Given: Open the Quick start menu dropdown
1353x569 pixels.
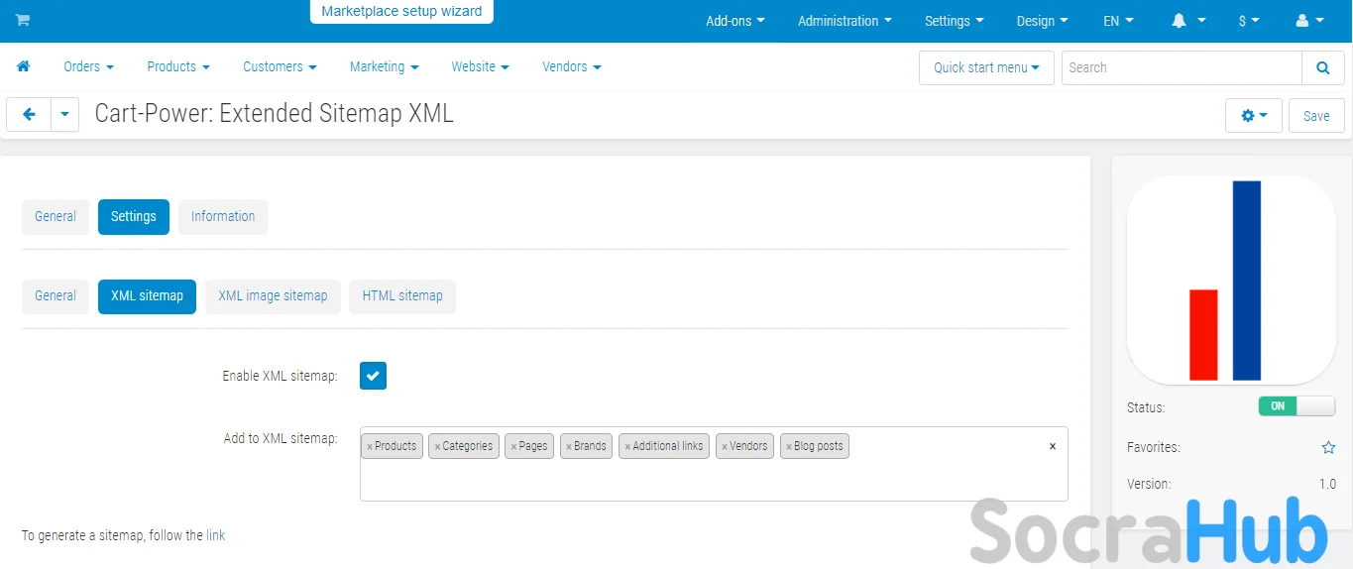Looking at the screenshot, I should pyautogui.click(x=985, y=67).
